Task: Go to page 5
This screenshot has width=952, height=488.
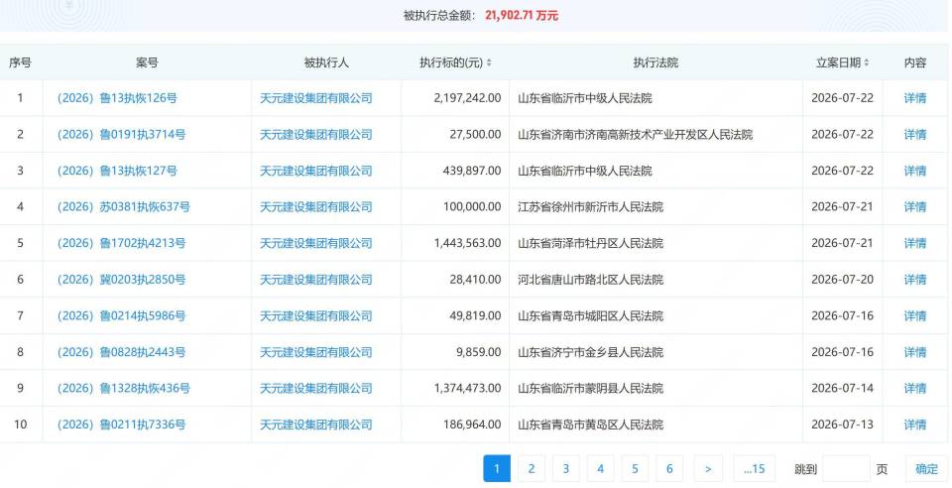Action: pos(635,468)
